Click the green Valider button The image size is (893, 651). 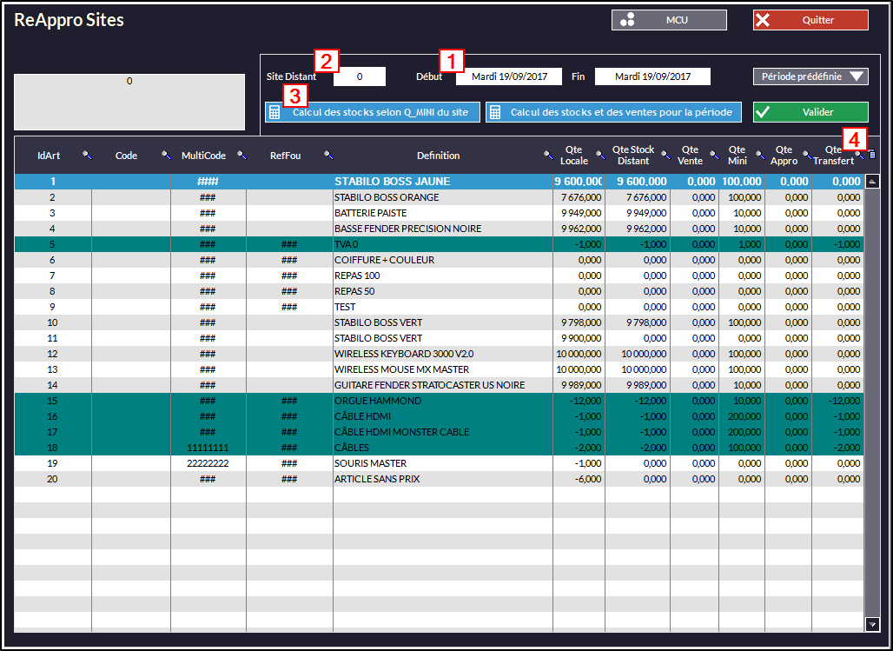(x=810, y=112)
